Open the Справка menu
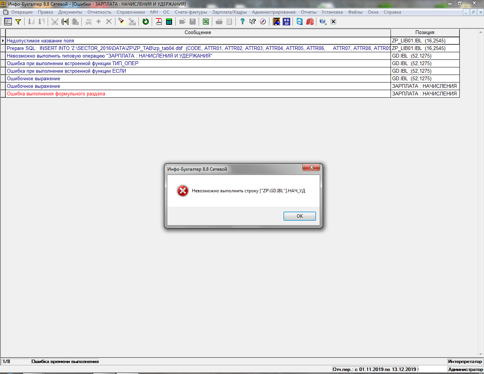 (392, 12)
